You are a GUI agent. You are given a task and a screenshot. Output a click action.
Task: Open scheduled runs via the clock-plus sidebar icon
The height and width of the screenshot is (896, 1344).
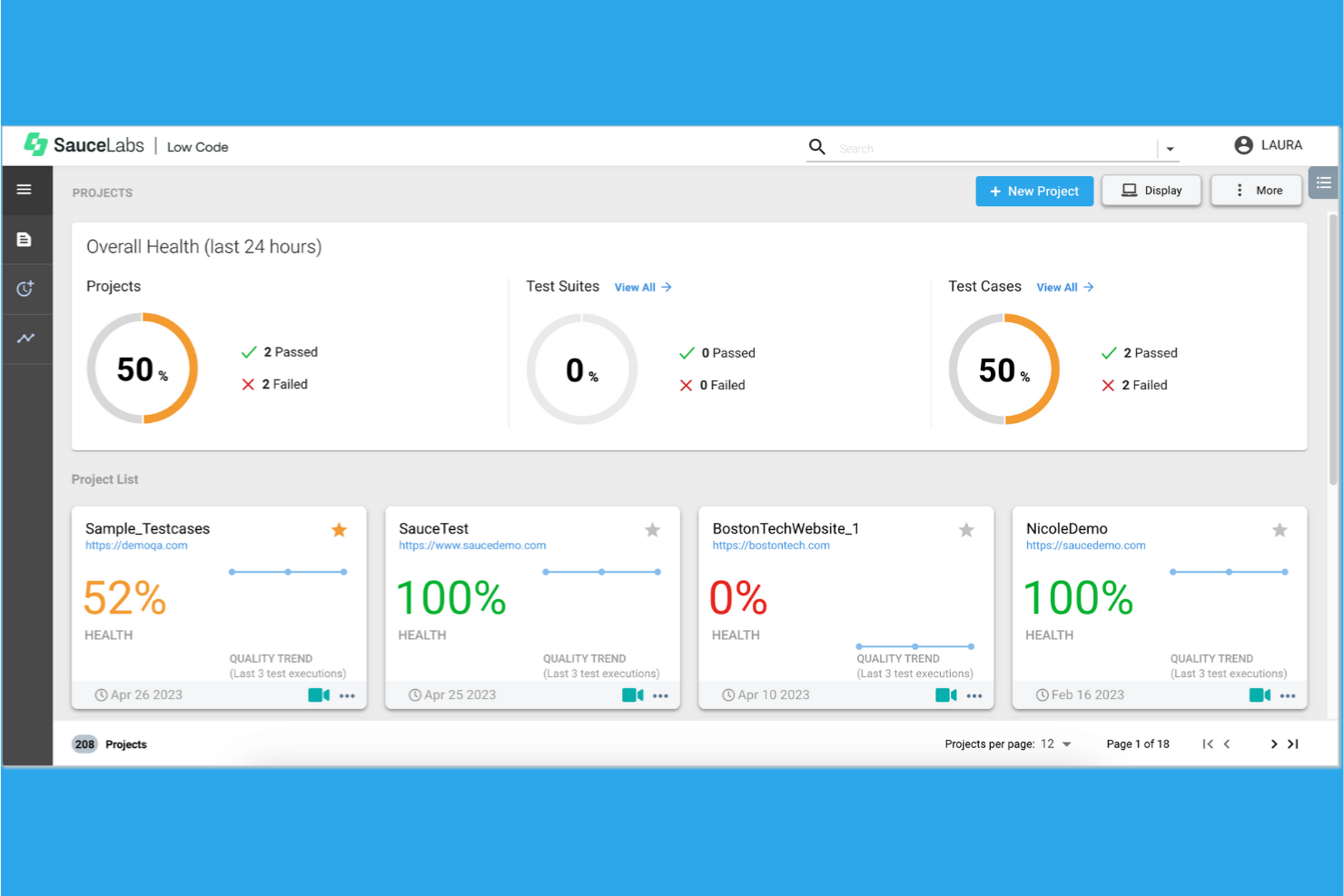[x=24, y=289]
